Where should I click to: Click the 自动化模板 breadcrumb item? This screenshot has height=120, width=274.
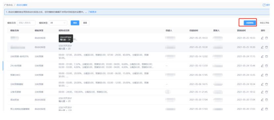click(22, 5)
